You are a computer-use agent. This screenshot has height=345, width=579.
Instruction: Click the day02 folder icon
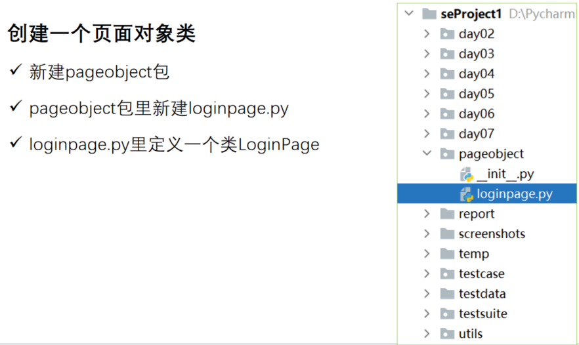pyautogui.click(x=448, y=34)
